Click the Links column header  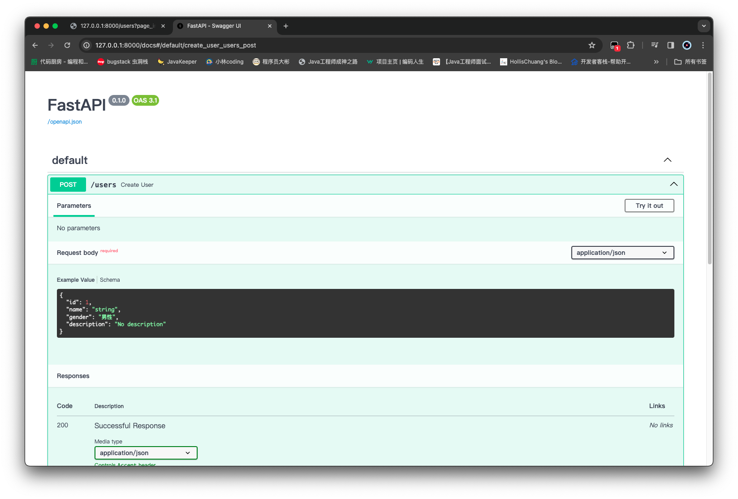(x=657, y=406)
